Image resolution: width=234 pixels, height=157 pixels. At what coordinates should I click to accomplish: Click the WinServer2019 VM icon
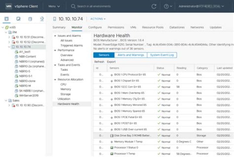(x=17, y=95)
